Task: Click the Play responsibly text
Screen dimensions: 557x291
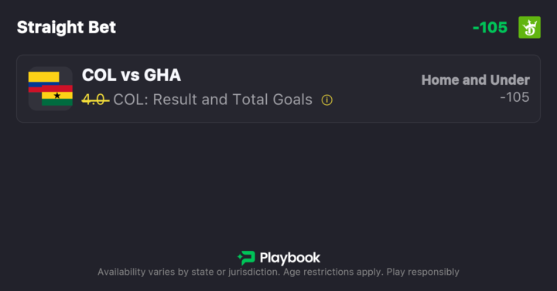Action: [422, 272]
